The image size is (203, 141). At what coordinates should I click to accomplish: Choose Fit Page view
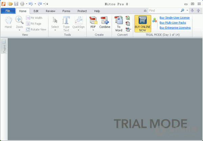pyautogui.click(x=33, y=24)
